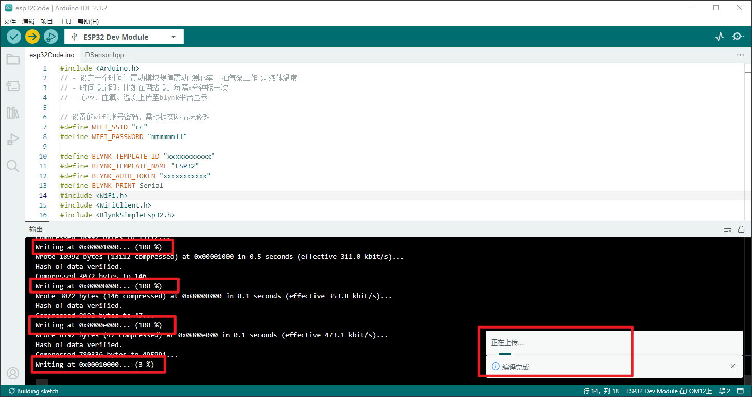
Task: Click the Upload arrow button
Action: 32,37
